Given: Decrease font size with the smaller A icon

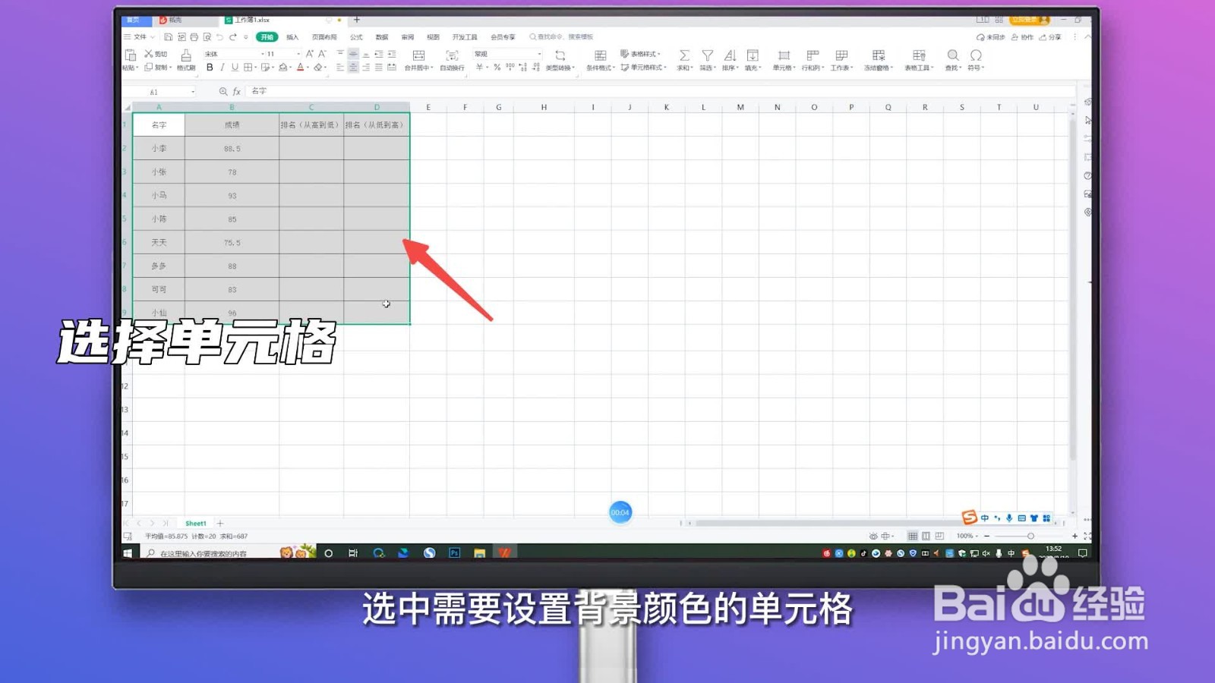Looking at the screenshot, I should coord(322,54).
